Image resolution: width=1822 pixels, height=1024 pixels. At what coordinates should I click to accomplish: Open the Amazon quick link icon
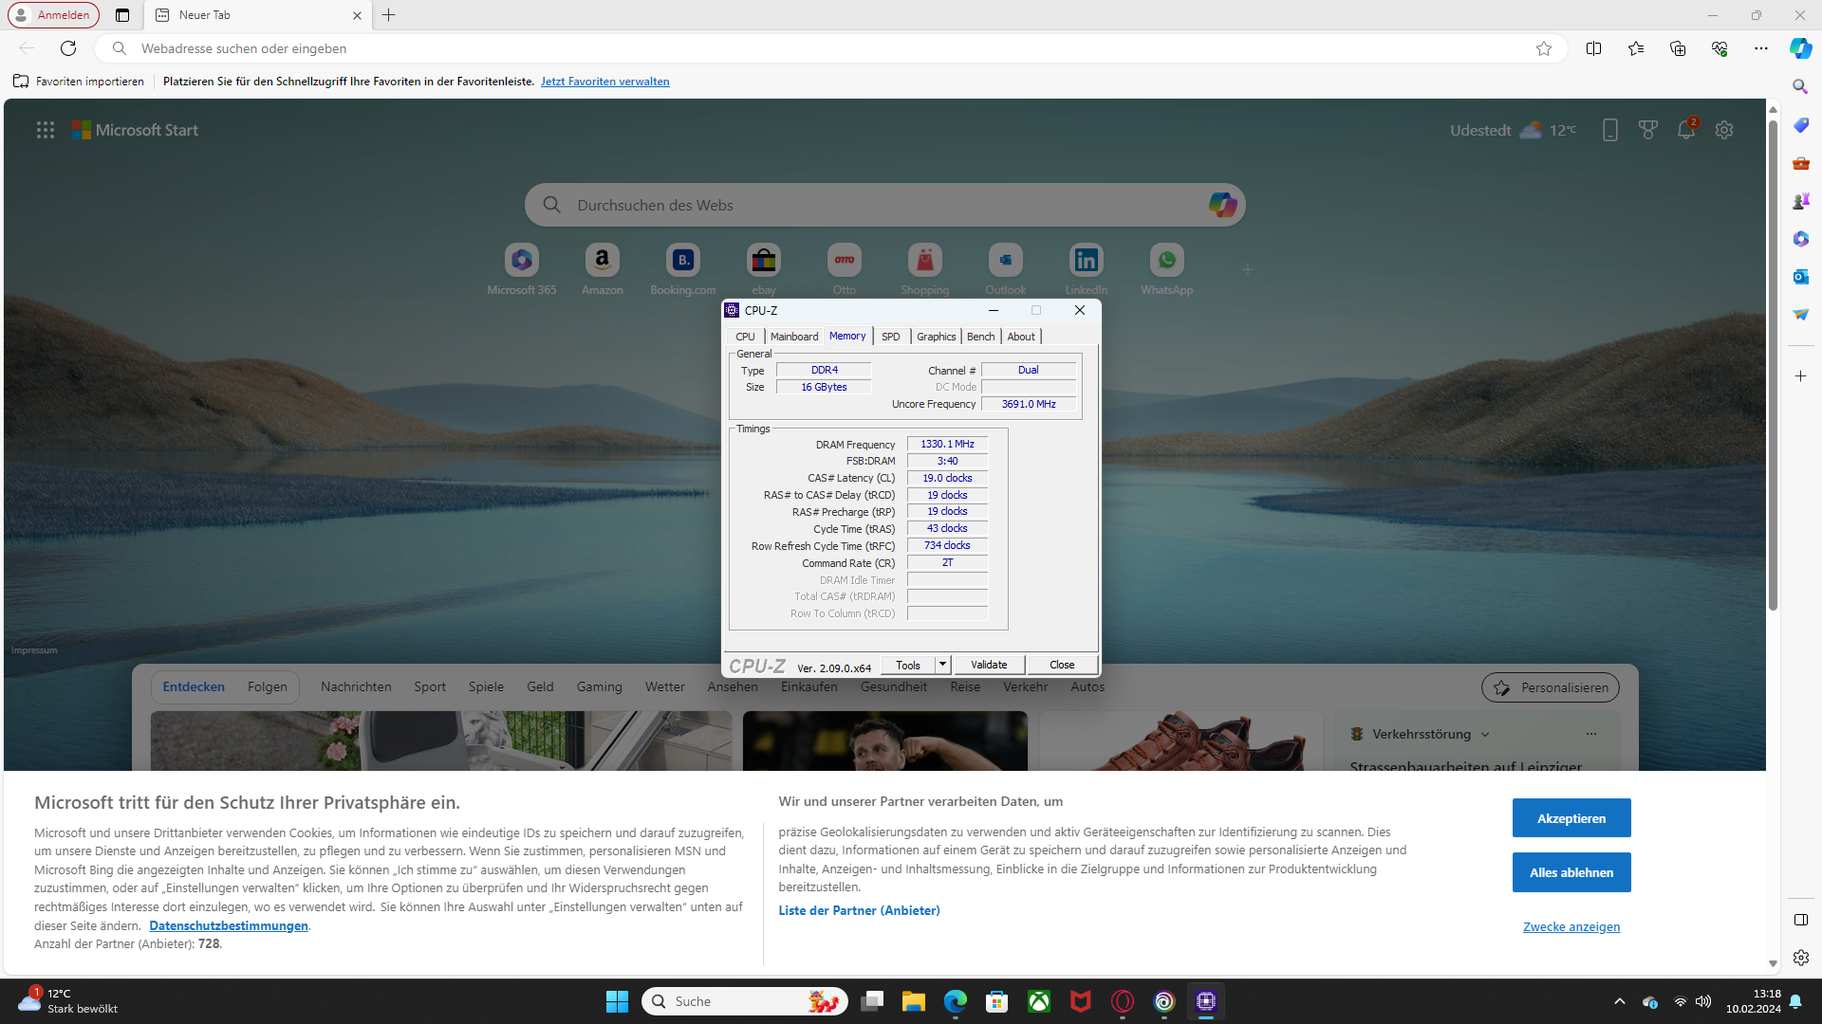click(602, 260)
